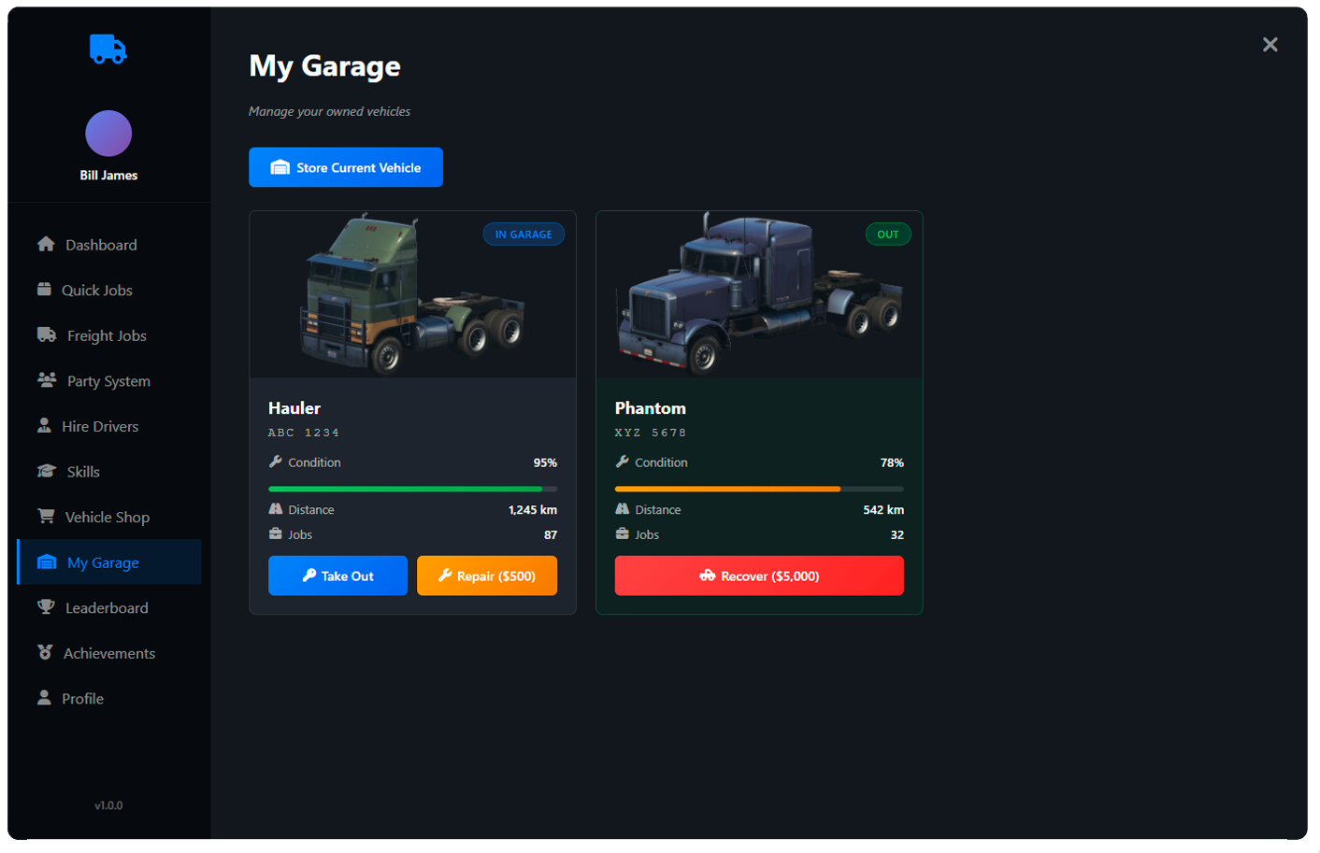Click Phantom's jobs briefcase icon
This screenshot has width=1320, height=853.
tap(622, 533)
